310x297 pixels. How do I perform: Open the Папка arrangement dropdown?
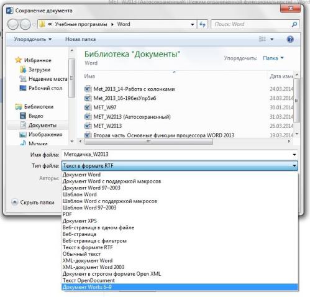273,58
